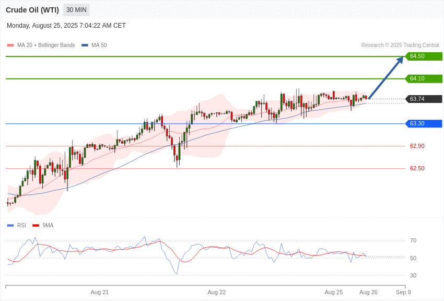Viewport: 444px width, 301px height.
Task: Toggle the RSI legend entry
Action: click(x=16, y=225)
